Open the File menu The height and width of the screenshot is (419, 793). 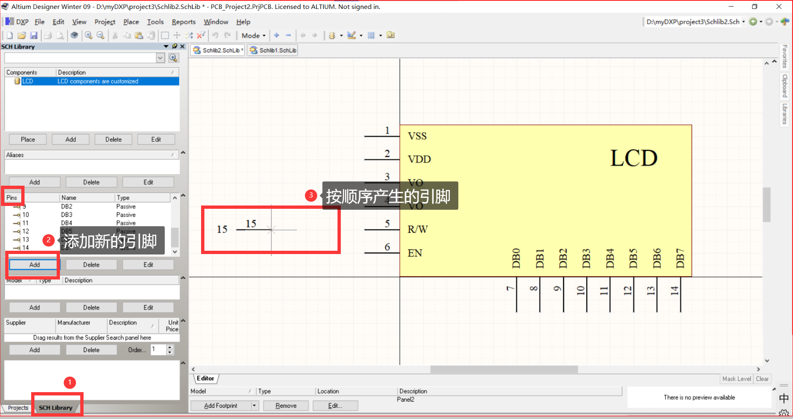(x=40, y=22)
